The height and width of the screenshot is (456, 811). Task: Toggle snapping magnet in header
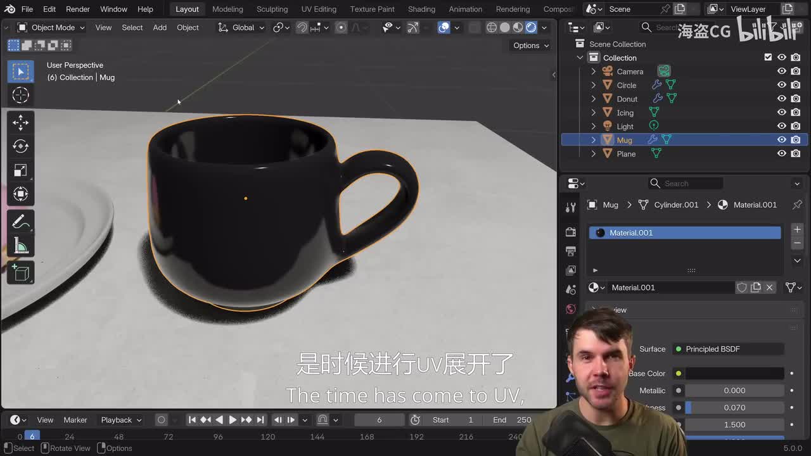(302, 27)
